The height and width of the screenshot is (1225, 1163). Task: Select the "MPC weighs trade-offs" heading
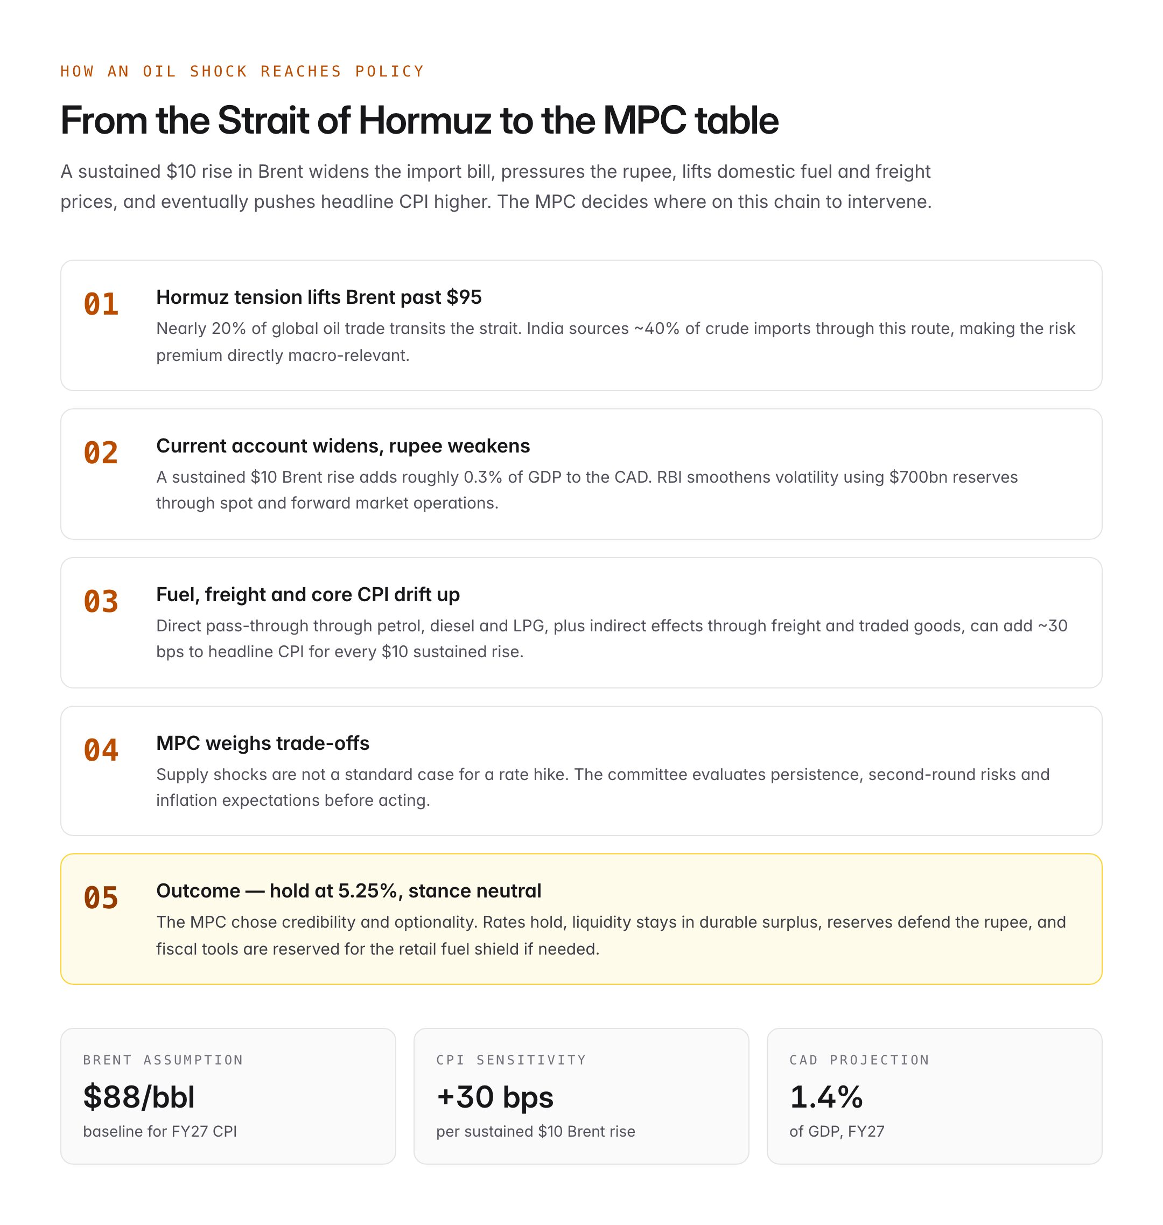coord(262,743)
